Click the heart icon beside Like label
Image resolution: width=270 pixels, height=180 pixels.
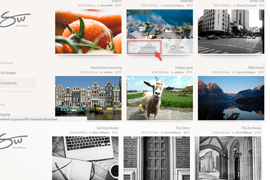172,47
